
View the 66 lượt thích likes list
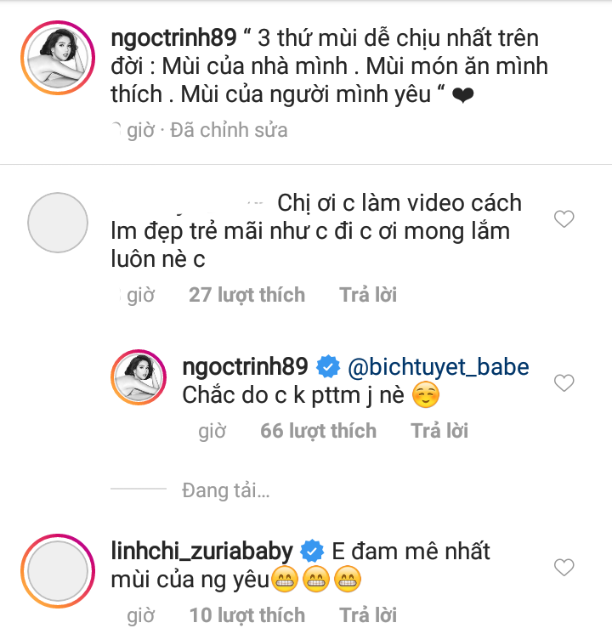(x=318, y=431)
